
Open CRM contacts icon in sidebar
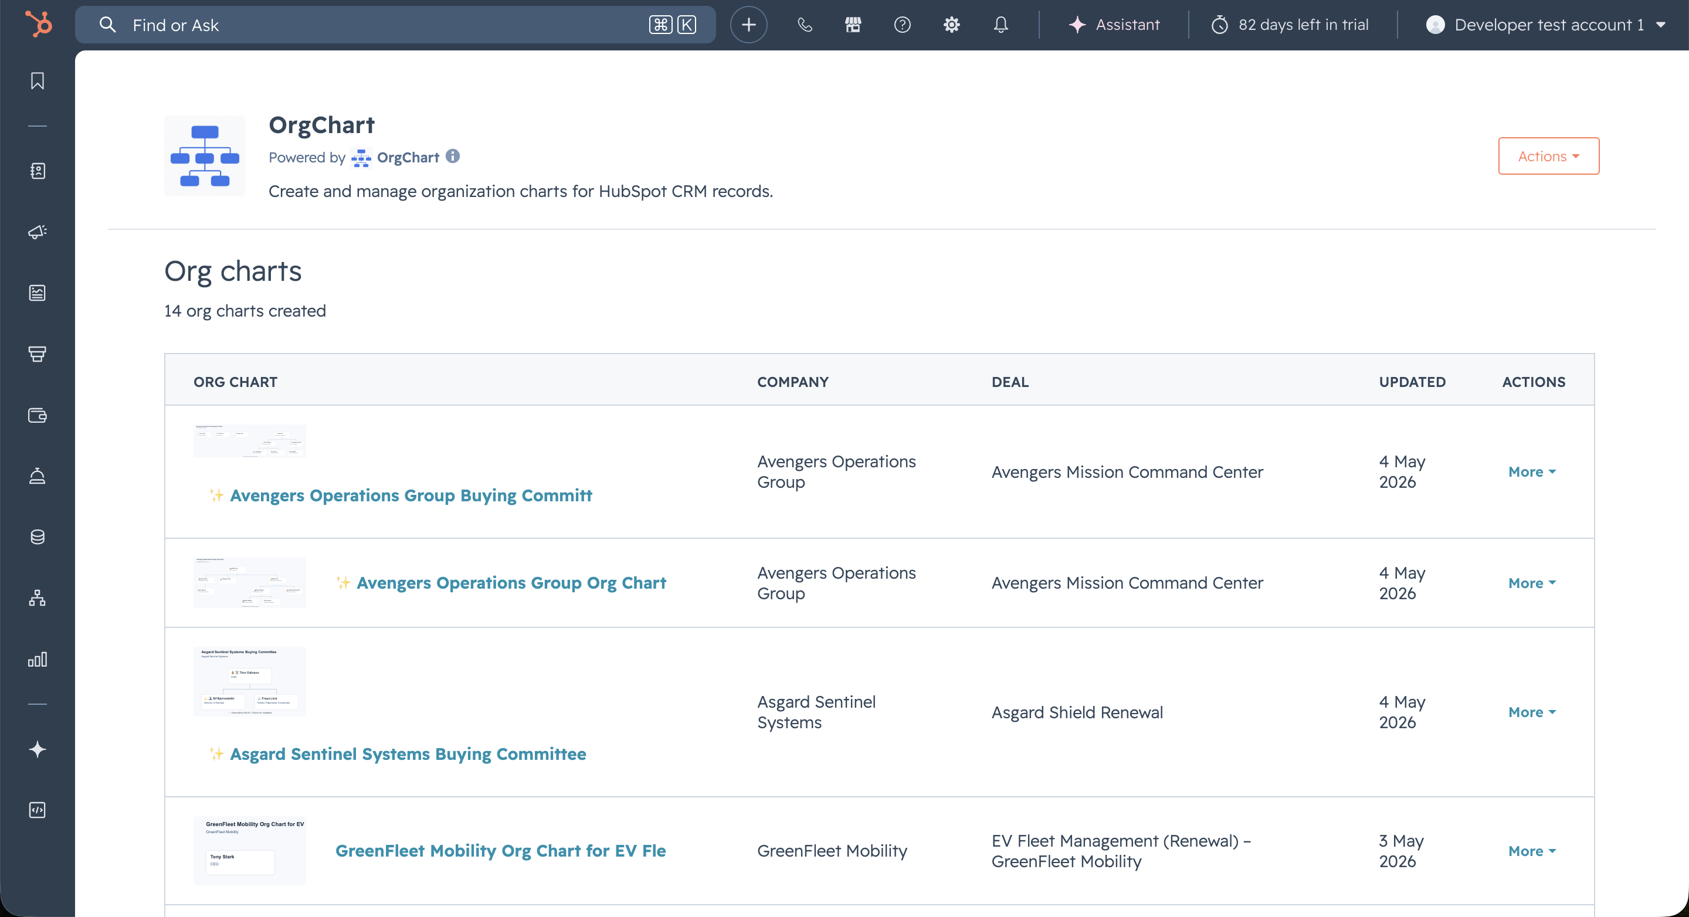38,171
